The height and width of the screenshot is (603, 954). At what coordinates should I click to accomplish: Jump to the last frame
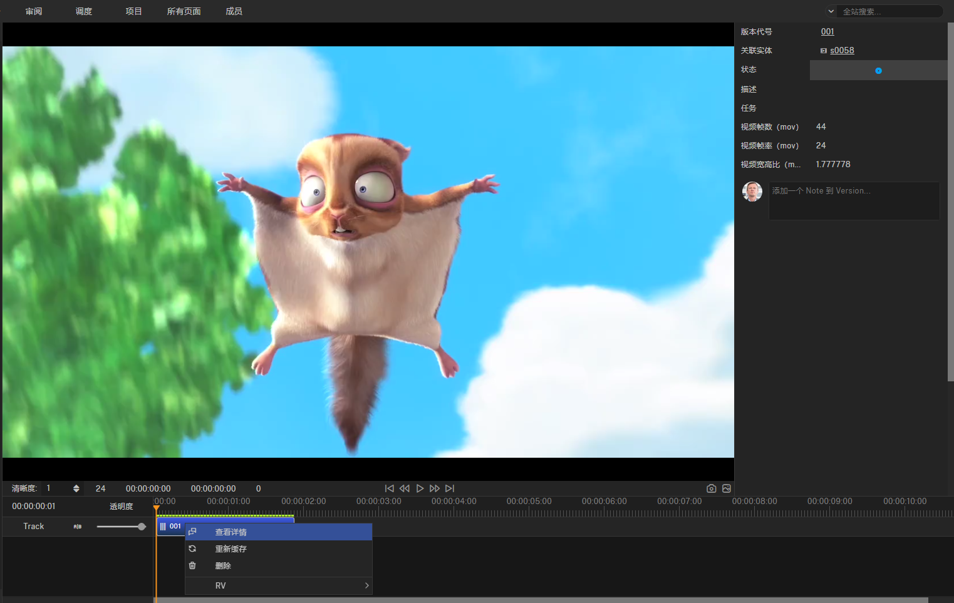[450, 488]
